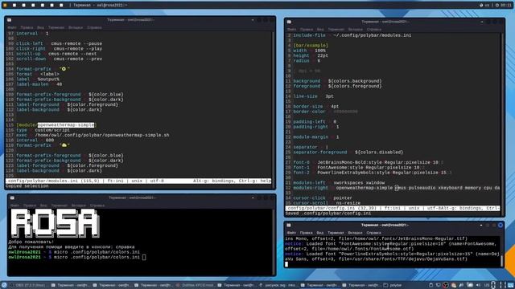515x289 pixels.
Task: Open title bar dropdown arrow of modules.ini terminal
Action: 253,20
